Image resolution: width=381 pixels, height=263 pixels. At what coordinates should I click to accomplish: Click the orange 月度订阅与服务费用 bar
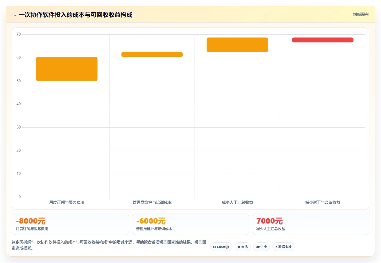click(67, 69)
